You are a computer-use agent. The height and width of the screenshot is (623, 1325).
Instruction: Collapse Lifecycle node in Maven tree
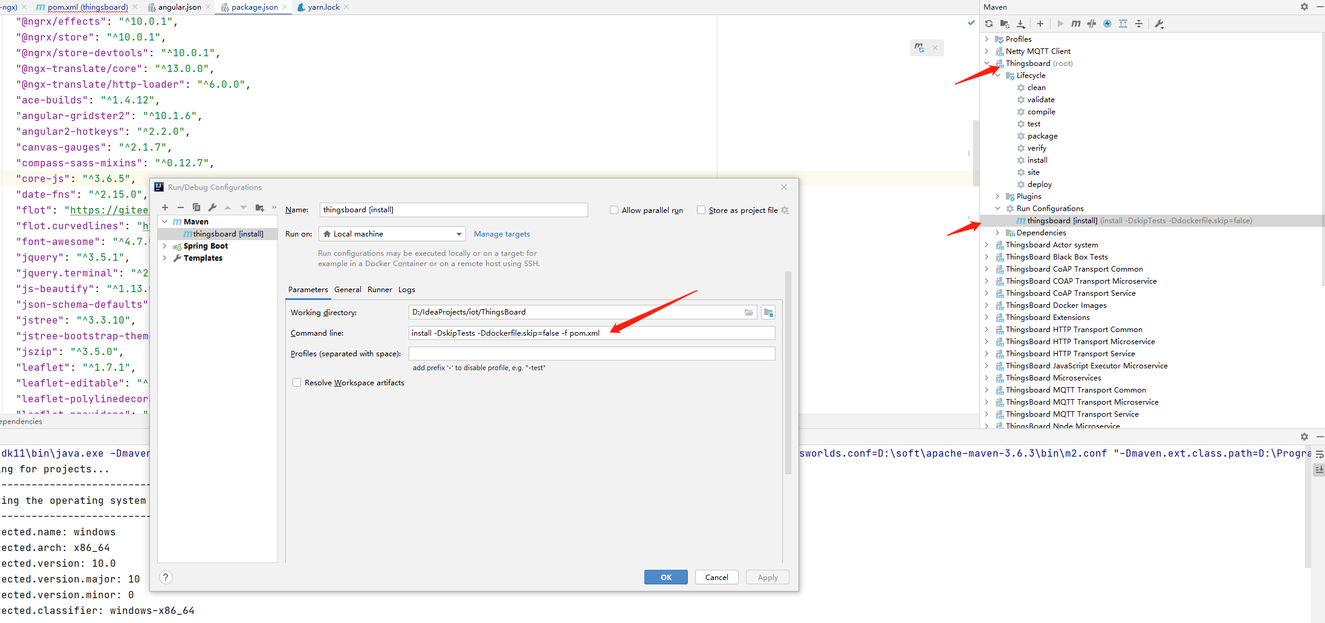tap(998, 76)
